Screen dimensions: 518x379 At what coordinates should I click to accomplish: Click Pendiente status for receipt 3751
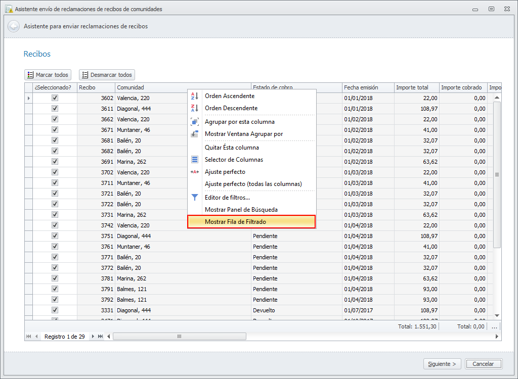[x=296, y=236]
